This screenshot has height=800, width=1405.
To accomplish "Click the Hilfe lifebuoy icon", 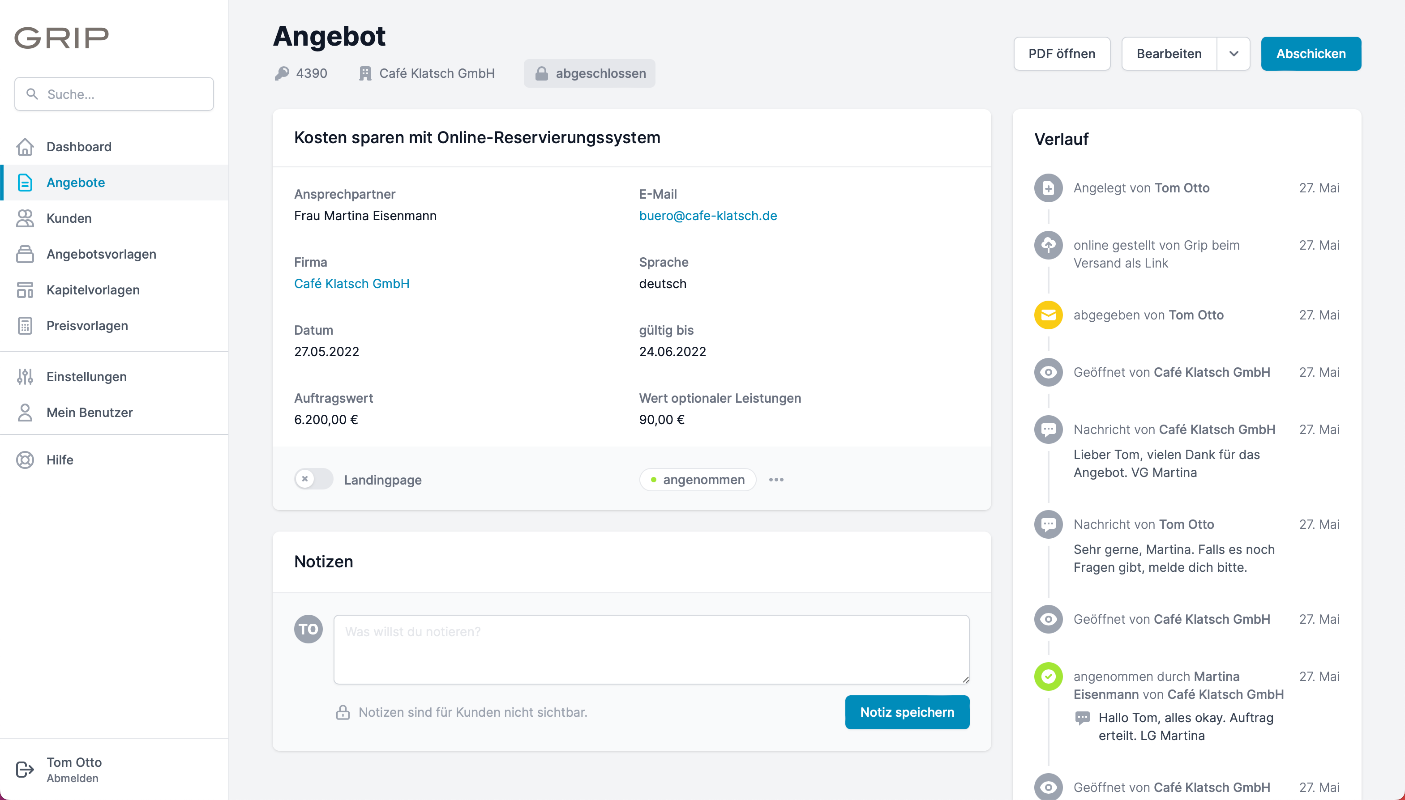I will [25, 460].
